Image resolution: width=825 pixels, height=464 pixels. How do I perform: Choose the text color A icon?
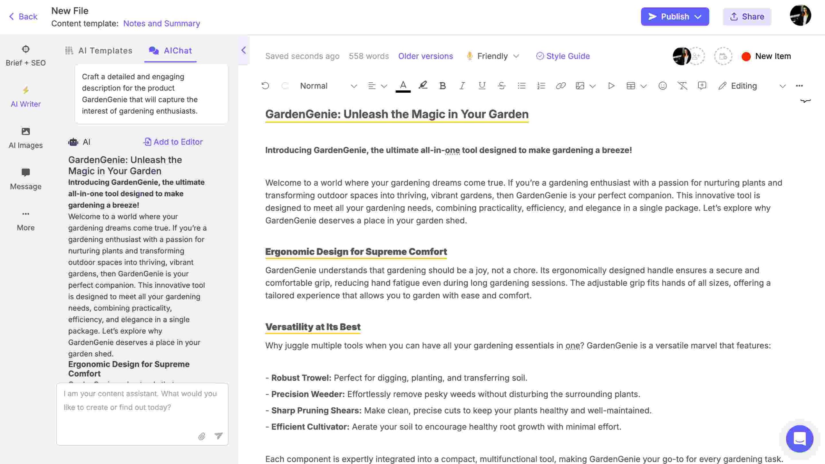(x=403, y=86)
